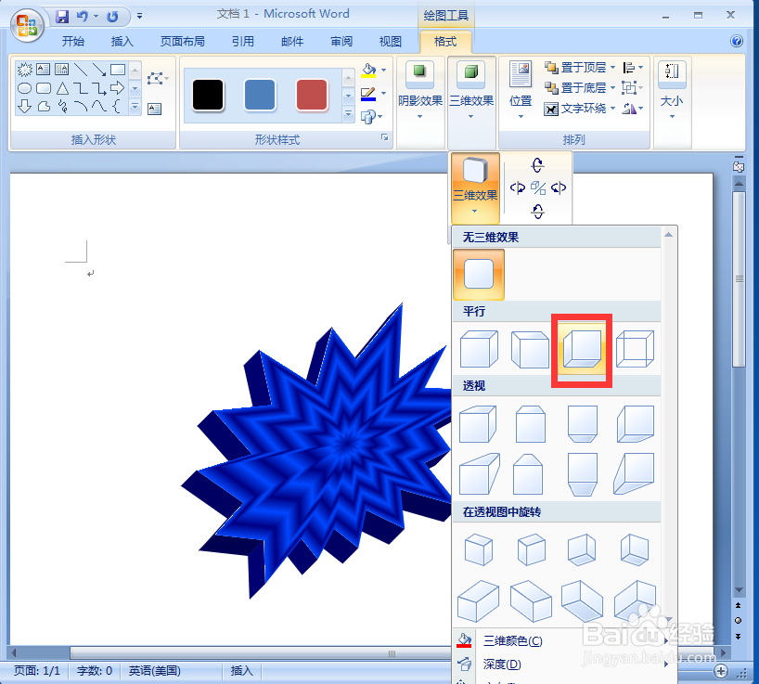This screenshot has height=684, width=759.
Task: Click the shape fill paint bucket
Action: 369,71
